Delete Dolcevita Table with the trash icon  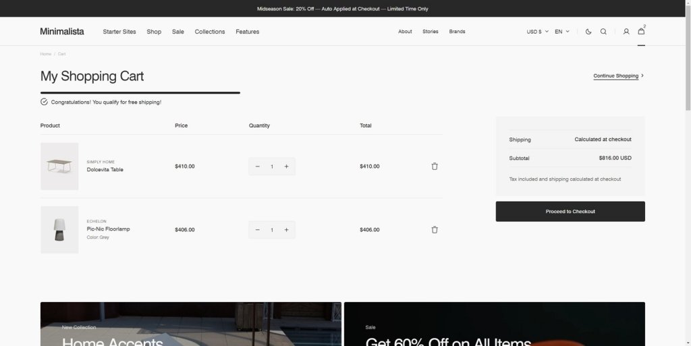(435, 167)
